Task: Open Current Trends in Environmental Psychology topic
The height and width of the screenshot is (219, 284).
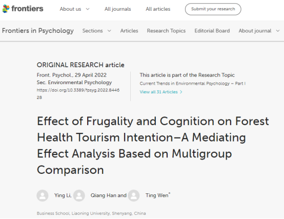Action: click(x=193, y=84)
